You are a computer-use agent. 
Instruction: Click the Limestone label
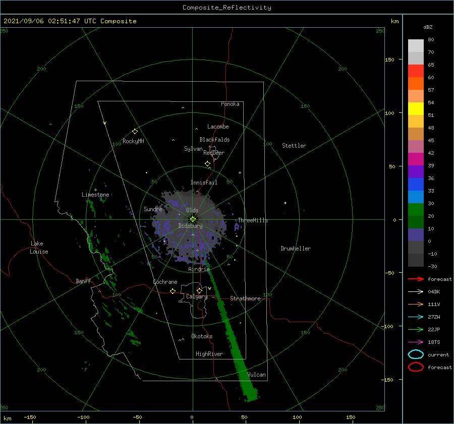coord(95,195)
